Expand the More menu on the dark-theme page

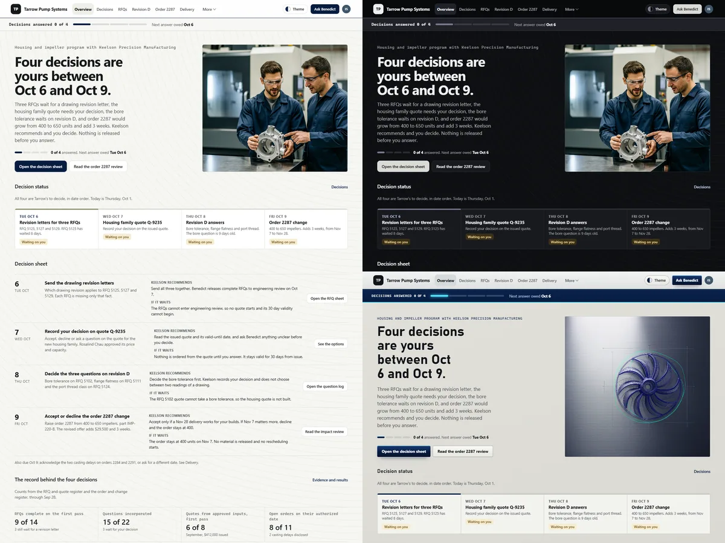pyautogui.click(x=572, y=10)
